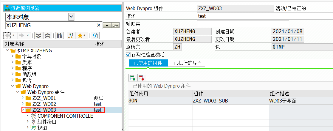333x131 pixels.
Task: Collapse the Web Dynpro 组件 node
Action: point(18,92)
